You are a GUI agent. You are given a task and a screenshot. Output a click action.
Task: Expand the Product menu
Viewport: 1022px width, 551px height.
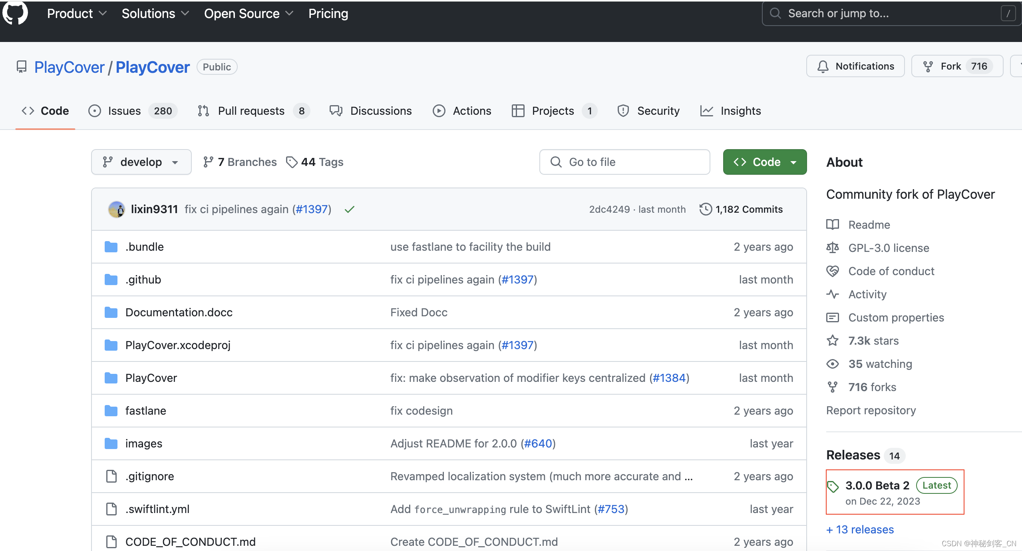point(77,14)
